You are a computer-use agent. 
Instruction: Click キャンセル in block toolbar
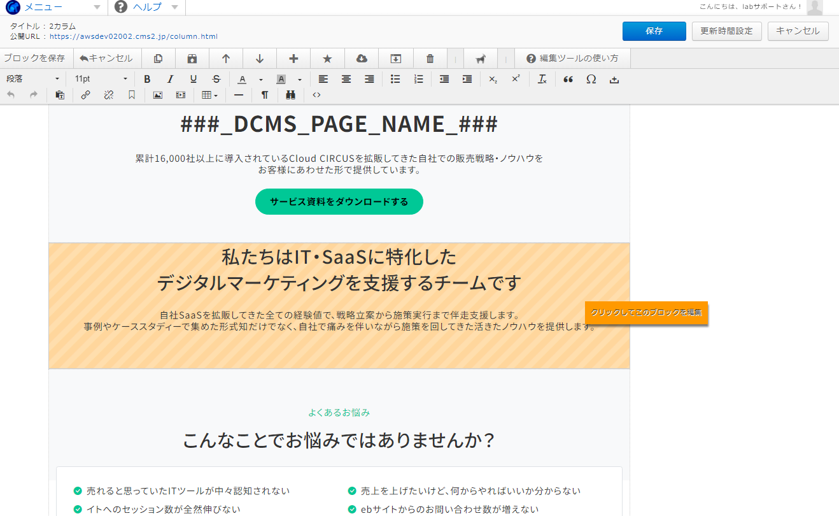coord(106,59)
